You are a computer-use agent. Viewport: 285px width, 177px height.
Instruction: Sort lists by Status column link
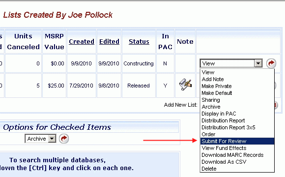(139, 42)
